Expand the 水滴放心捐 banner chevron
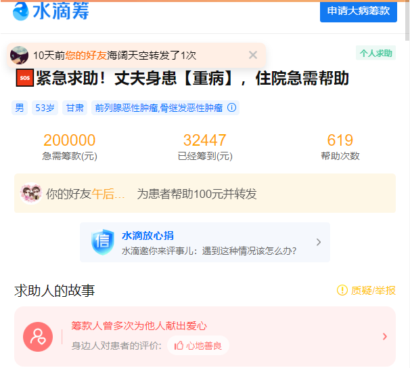Image resolution: width=410 pixels, height=368 pixels. 319,242
